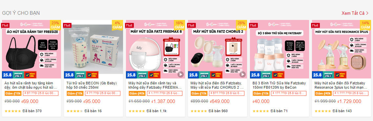
Task: Click the Mall badge on the BECON milk bags
Action: 67,25
